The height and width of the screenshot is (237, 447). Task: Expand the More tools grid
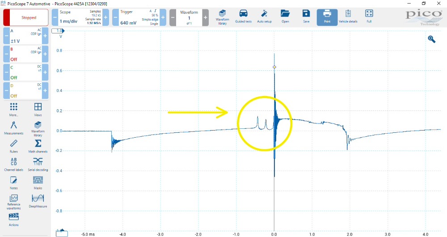(x=13, y=109)
